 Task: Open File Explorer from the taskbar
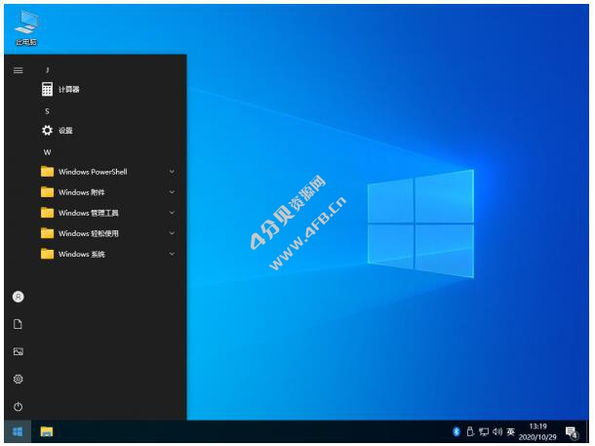[46, 430]
